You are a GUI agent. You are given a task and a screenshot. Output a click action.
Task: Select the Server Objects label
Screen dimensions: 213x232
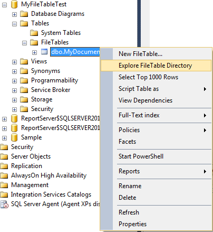31,156
